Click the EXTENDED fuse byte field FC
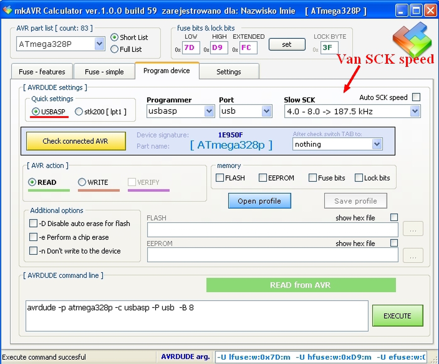This screenshot has width=439, height=364. pyautogui.click(x=248, y=48)
